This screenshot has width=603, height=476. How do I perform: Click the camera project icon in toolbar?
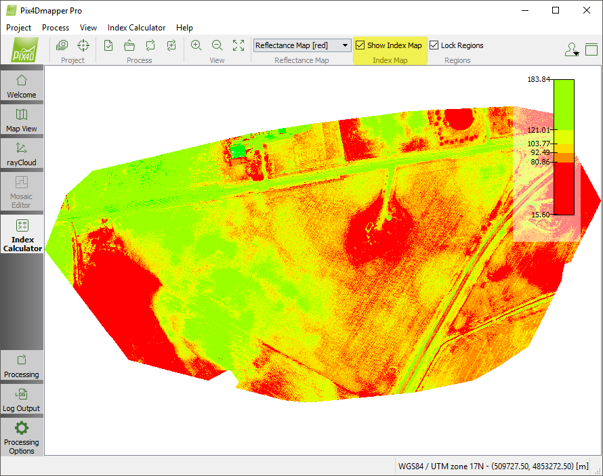pyautogui.click(x=62, y=45)
